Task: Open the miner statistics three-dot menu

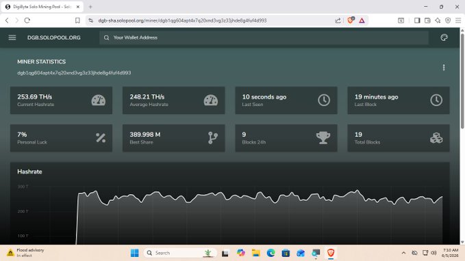Action: point(444,68)
